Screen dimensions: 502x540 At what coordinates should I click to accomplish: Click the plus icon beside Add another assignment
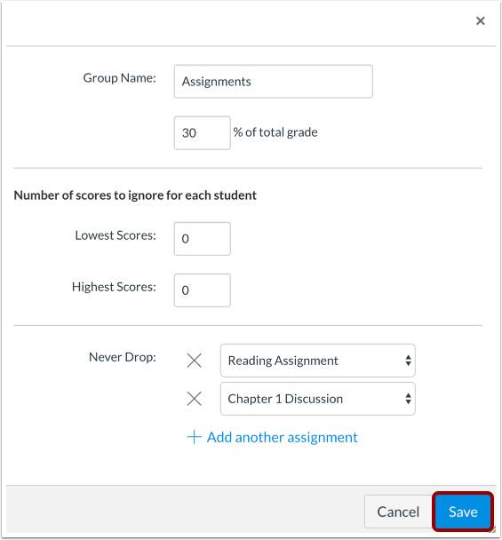[x=194, y=437]
